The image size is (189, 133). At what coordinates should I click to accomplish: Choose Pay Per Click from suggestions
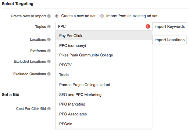pyautogui.click(x=104, y=36)
